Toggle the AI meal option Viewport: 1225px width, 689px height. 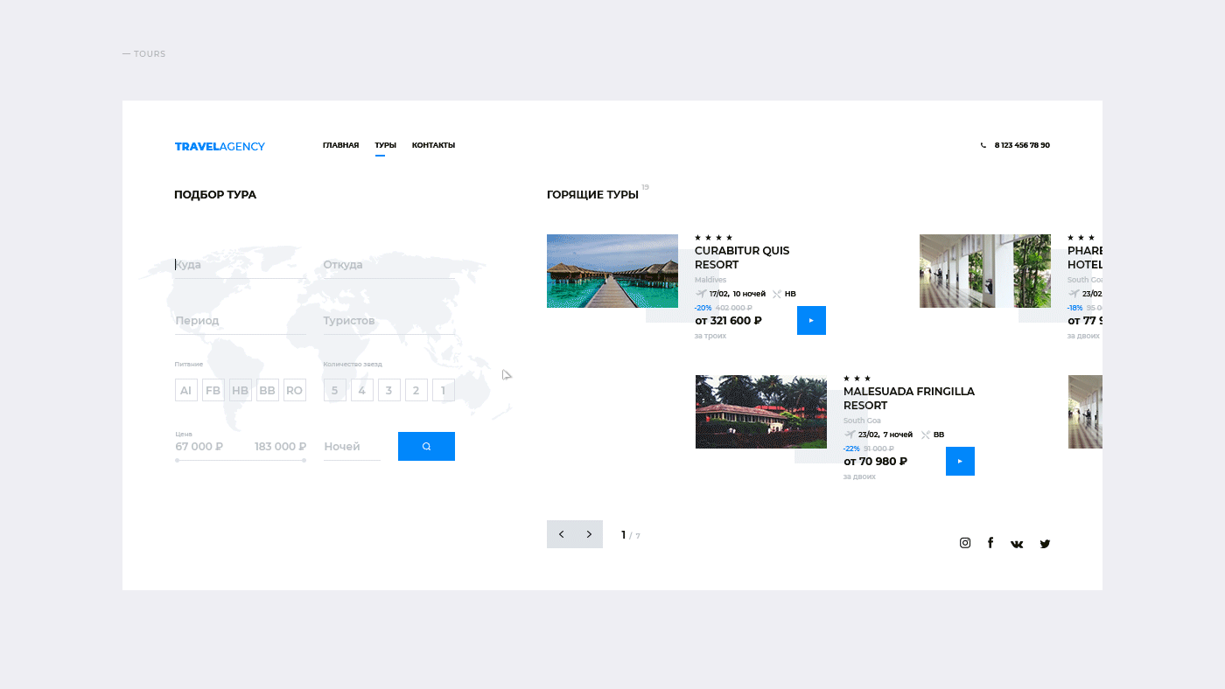point(185,391)
